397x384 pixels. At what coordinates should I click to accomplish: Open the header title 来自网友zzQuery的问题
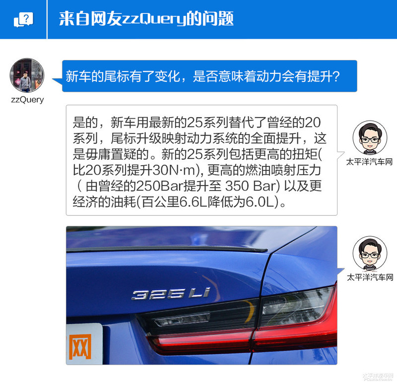point(146,19)
